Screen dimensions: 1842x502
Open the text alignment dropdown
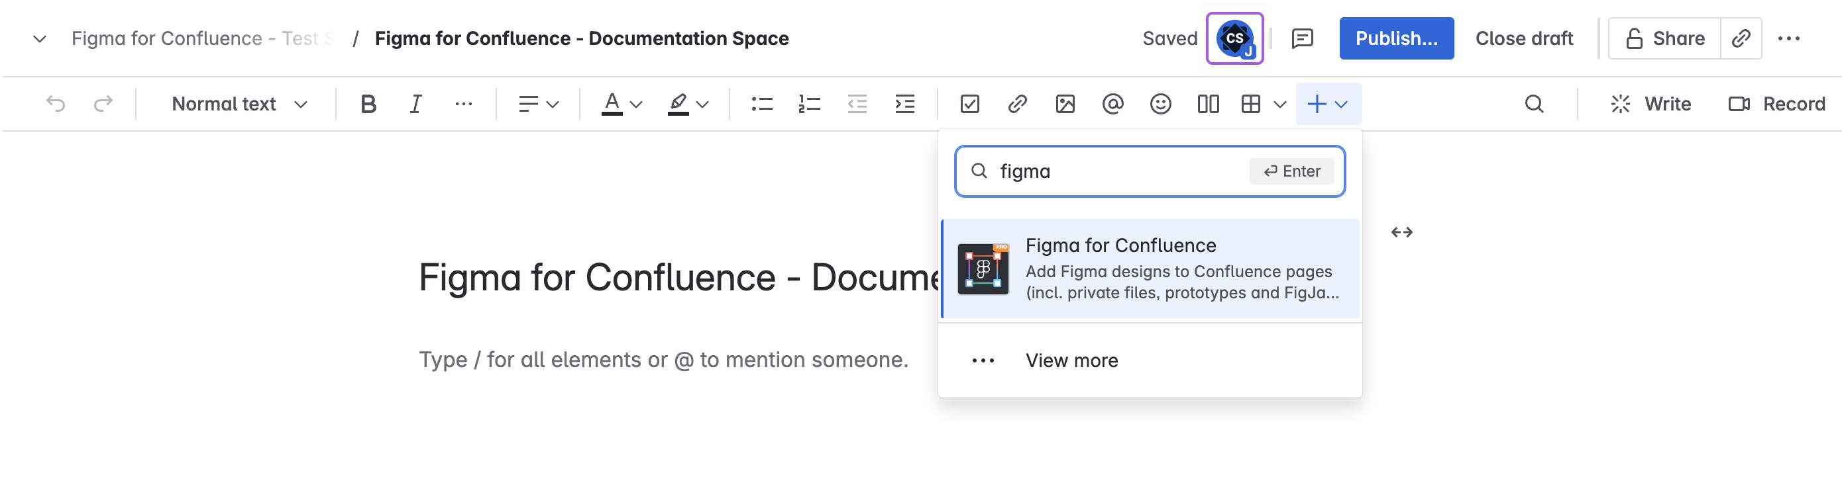coord(539,105)
